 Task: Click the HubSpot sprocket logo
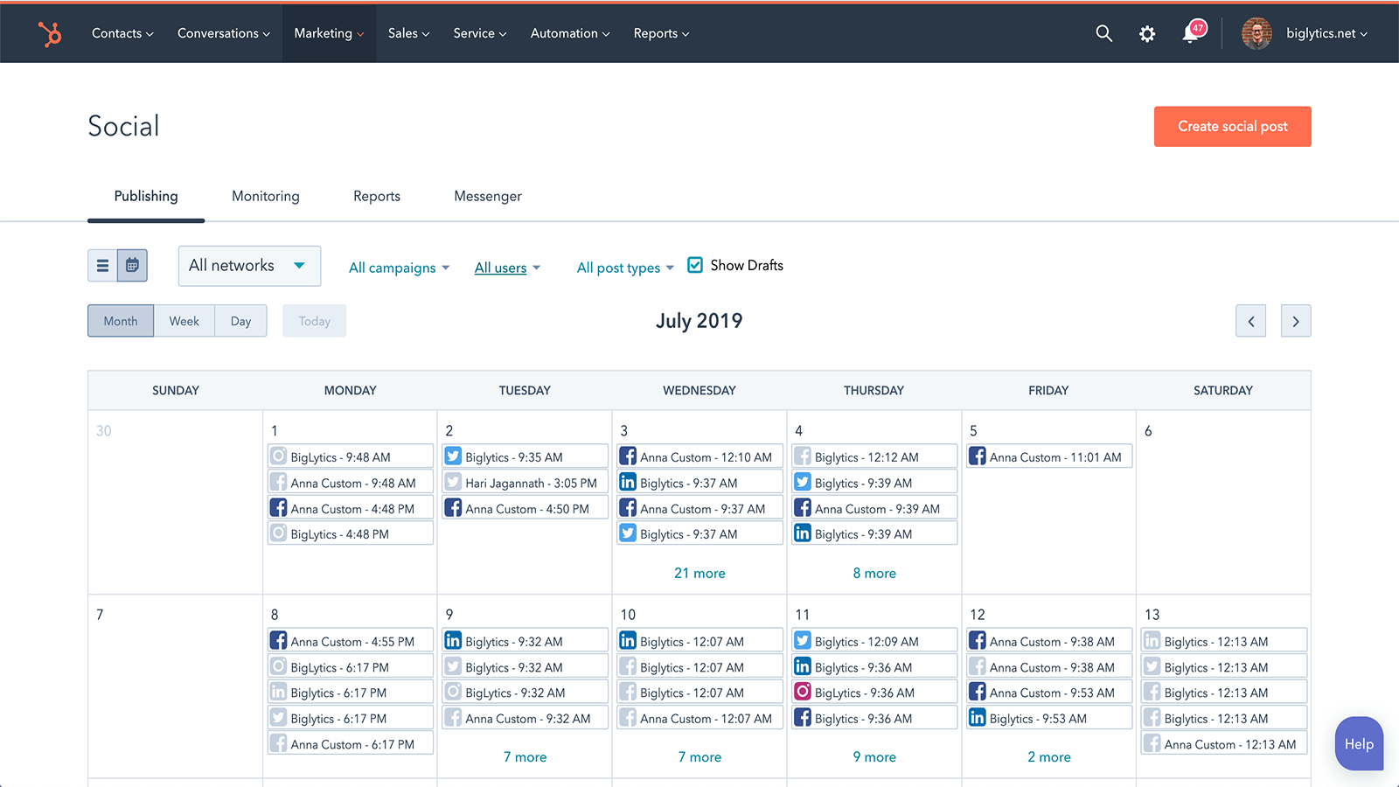click(50, 32)
